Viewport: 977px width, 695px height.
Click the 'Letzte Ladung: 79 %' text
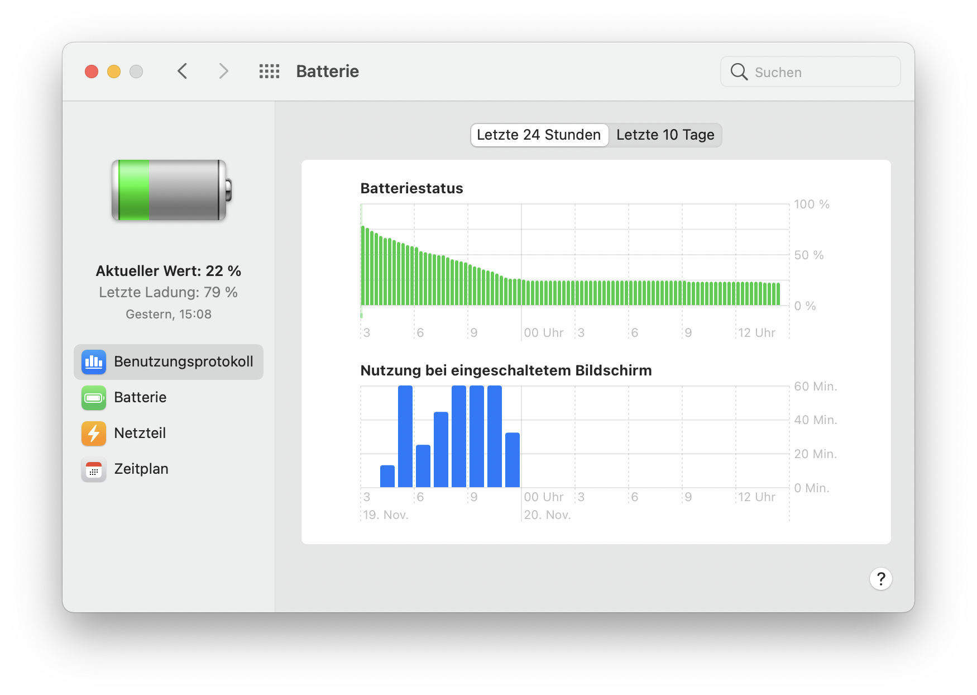point(169,292)
